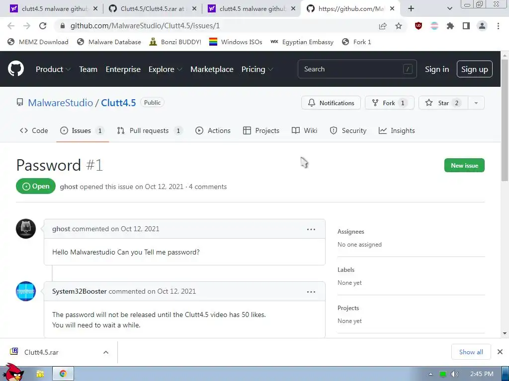This screenshot has height=381, width=509.
Task: Click the flag-colored extension icon
Action: 434,26
